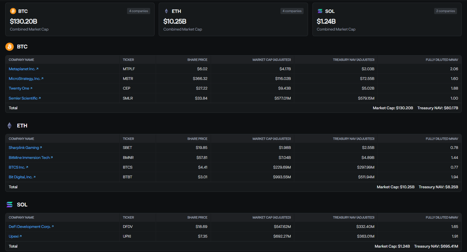Image resolution: width=467 pixels, height=252 pixels.
Task: Click the Ethereum icon in the ETH summary card
Action: (x=166, y=11)
